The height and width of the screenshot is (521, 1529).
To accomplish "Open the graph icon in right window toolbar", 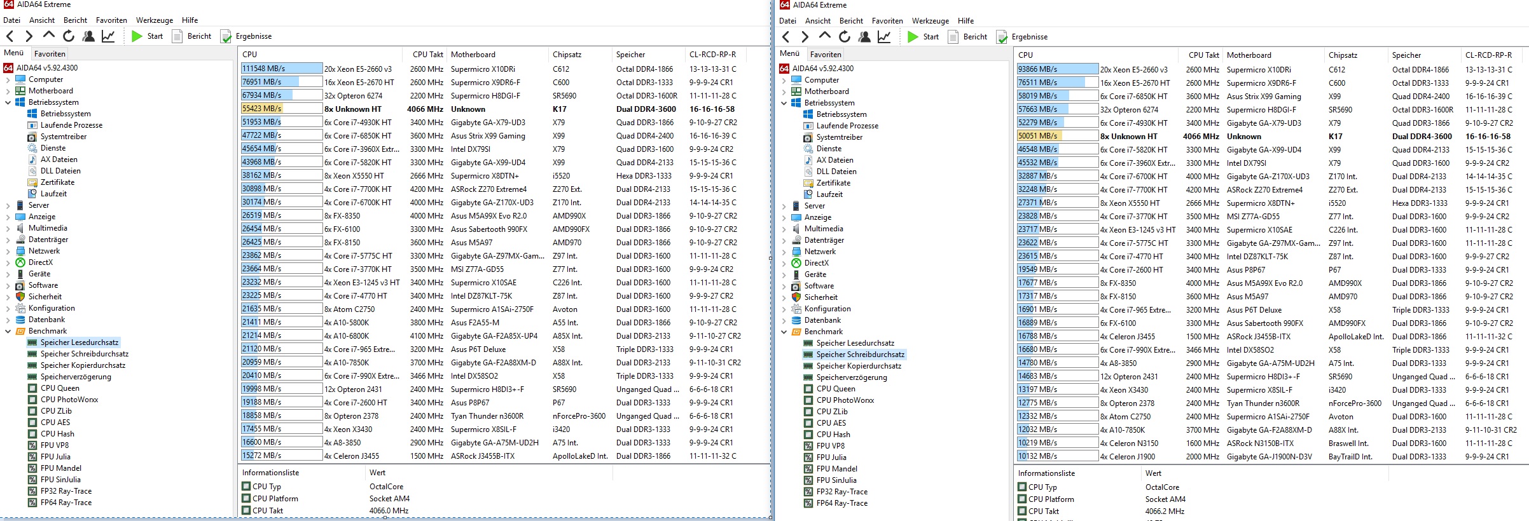I will (x=884, y=37).
